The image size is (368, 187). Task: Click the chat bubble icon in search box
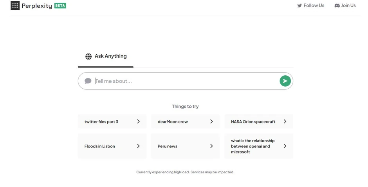[x=88, y=81]
